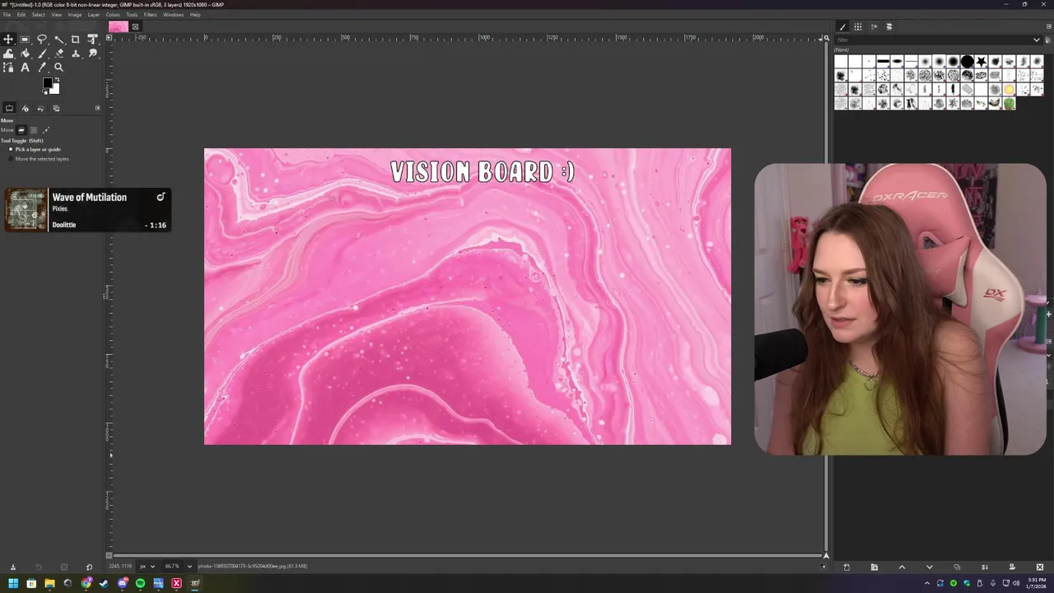
Task: Select the Zoom magnifier tool
Action: [x=58, y=68]
